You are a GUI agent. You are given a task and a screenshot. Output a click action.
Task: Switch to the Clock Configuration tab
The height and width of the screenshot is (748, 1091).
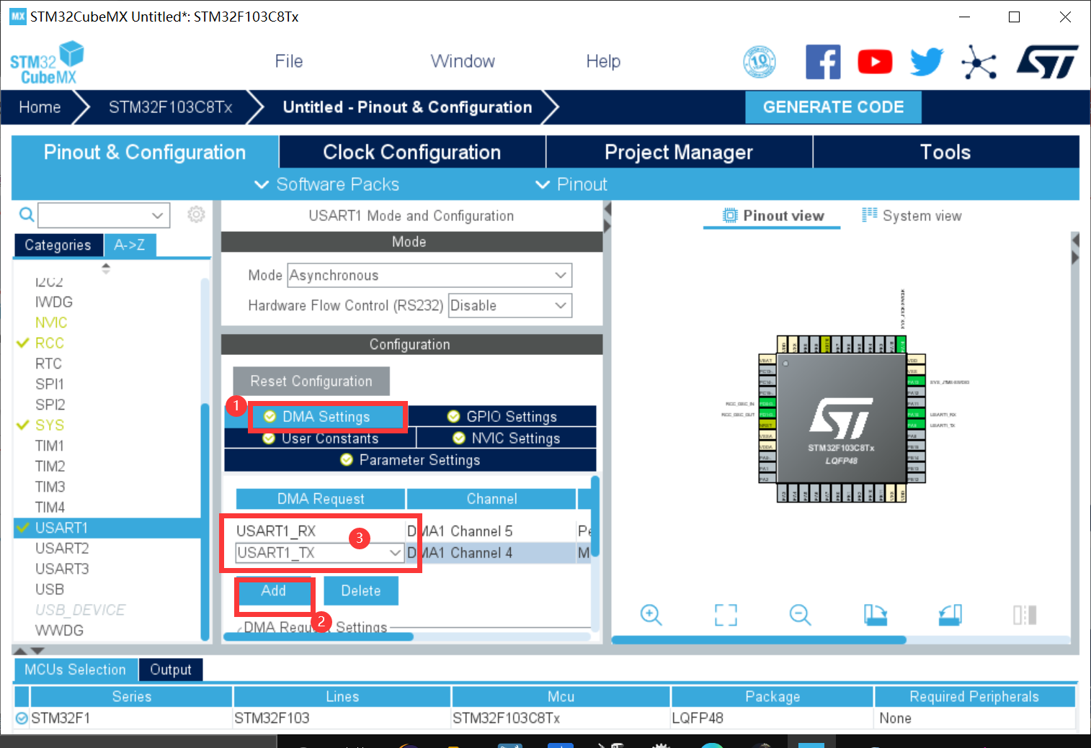coord(412,152)
